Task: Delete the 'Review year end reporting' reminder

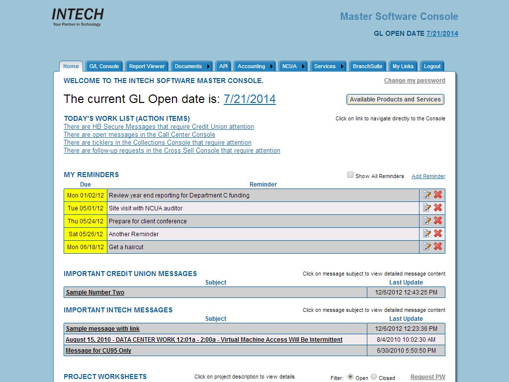Action: pyautogui.click(x=438, y=195)
